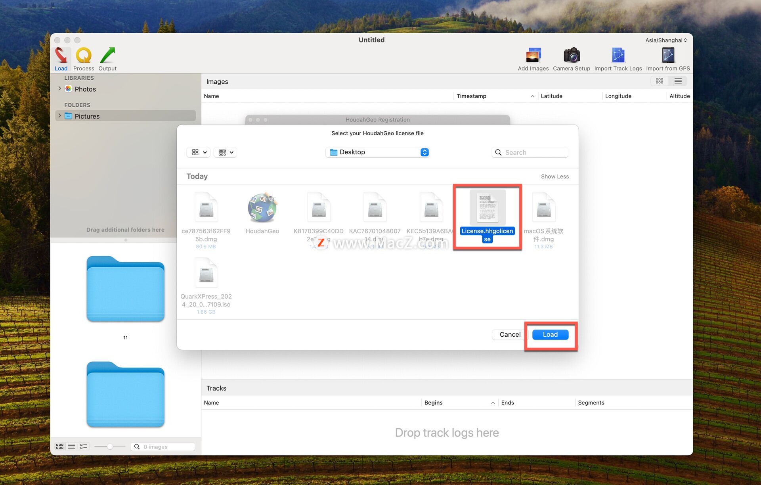Select the QuarkXPress iso file
Screen dimensions: 761x485
pyautogui.click(x=206, y=286)
